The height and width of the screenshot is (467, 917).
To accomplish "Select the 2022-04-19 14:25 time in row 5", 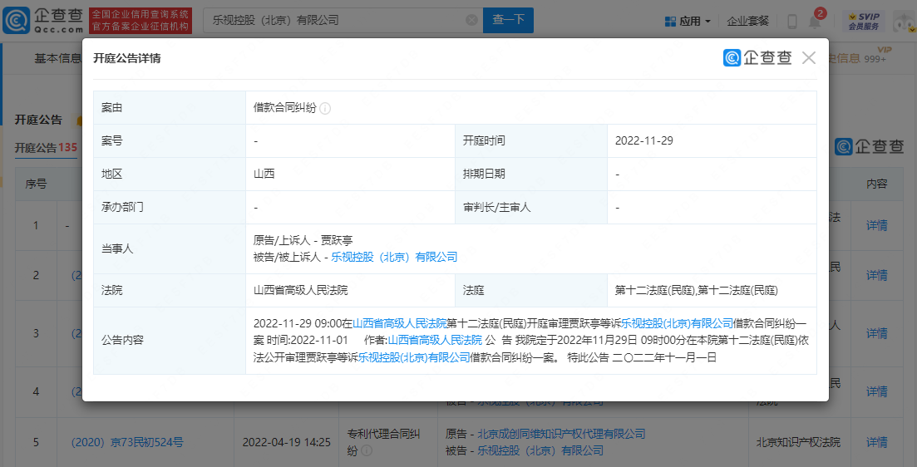I will point(287,442).
